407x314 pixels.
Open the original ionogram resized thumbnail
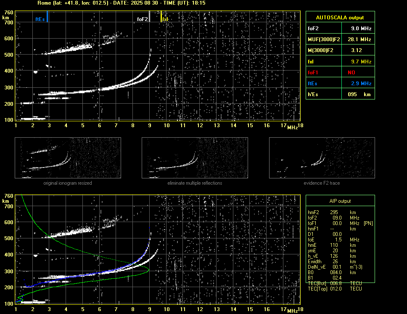68,158
